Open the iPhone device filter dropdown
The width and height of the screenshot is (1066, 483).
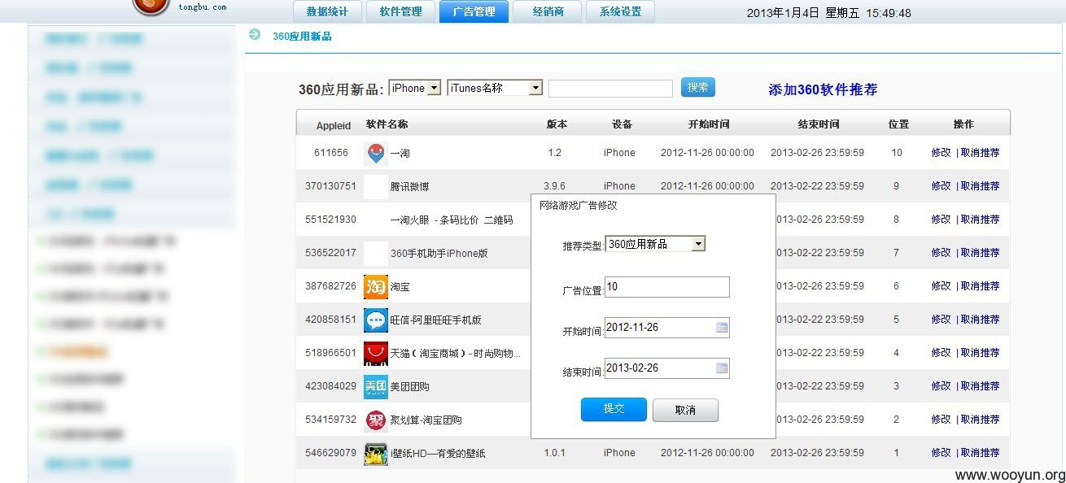(x=414, y=88)
